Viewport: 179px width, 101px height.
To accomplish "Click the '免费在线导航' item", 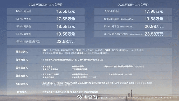I will click(x=48, y=77).
